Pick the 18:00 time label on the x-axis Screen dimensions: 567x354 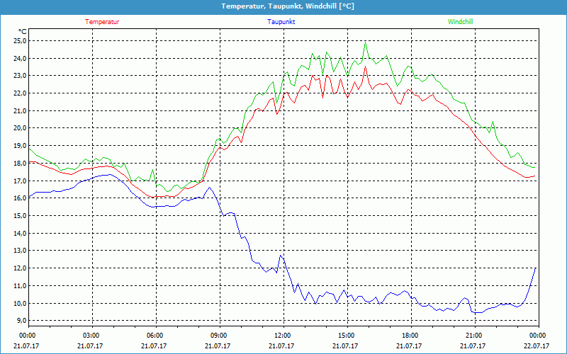[410, 336]
